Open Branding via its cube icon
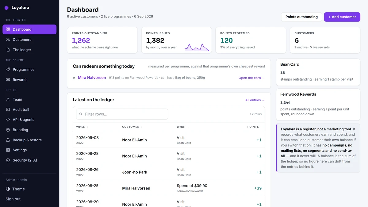Image resolution: width=368 pixels, height=207 pixels. [8, 130]
